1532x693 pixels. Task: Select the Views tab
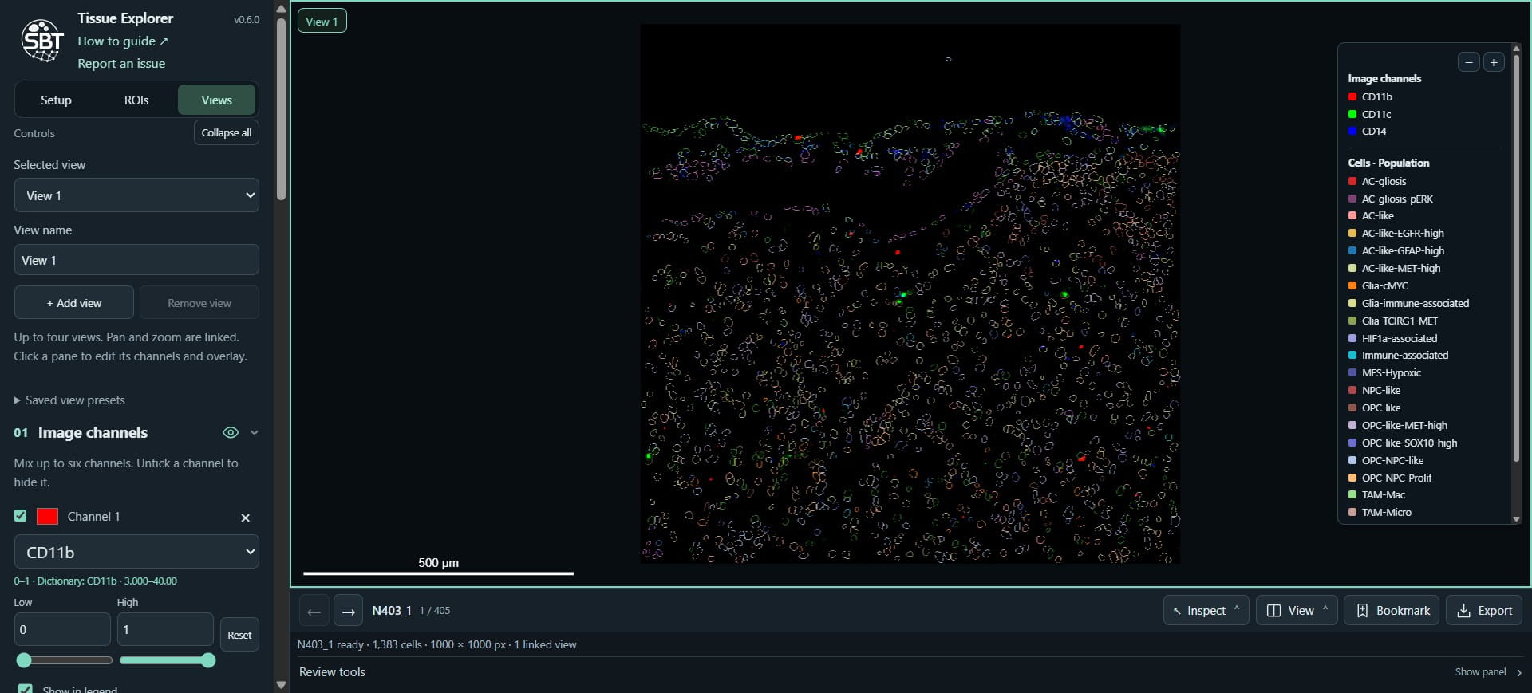(x=216, y=100)
